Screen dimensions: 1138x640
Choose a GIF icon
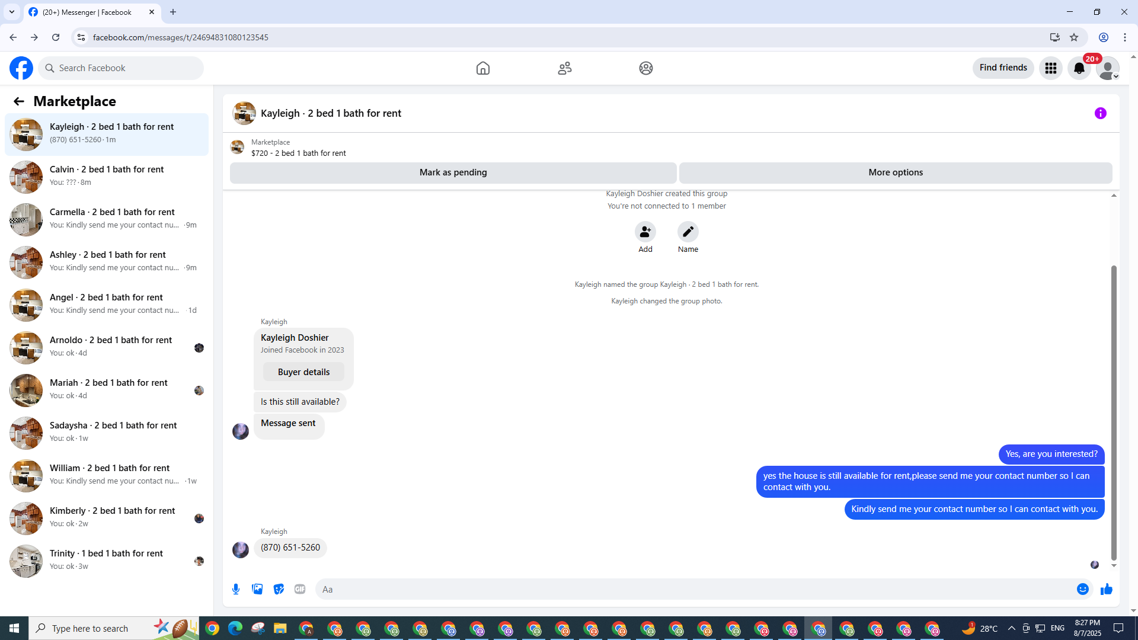tap(300, 589)
